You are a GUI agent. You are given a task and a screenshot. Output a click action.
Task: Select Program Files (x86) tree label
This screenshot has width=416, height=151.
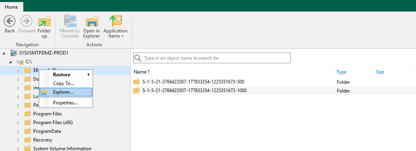(x=53, y=123)
